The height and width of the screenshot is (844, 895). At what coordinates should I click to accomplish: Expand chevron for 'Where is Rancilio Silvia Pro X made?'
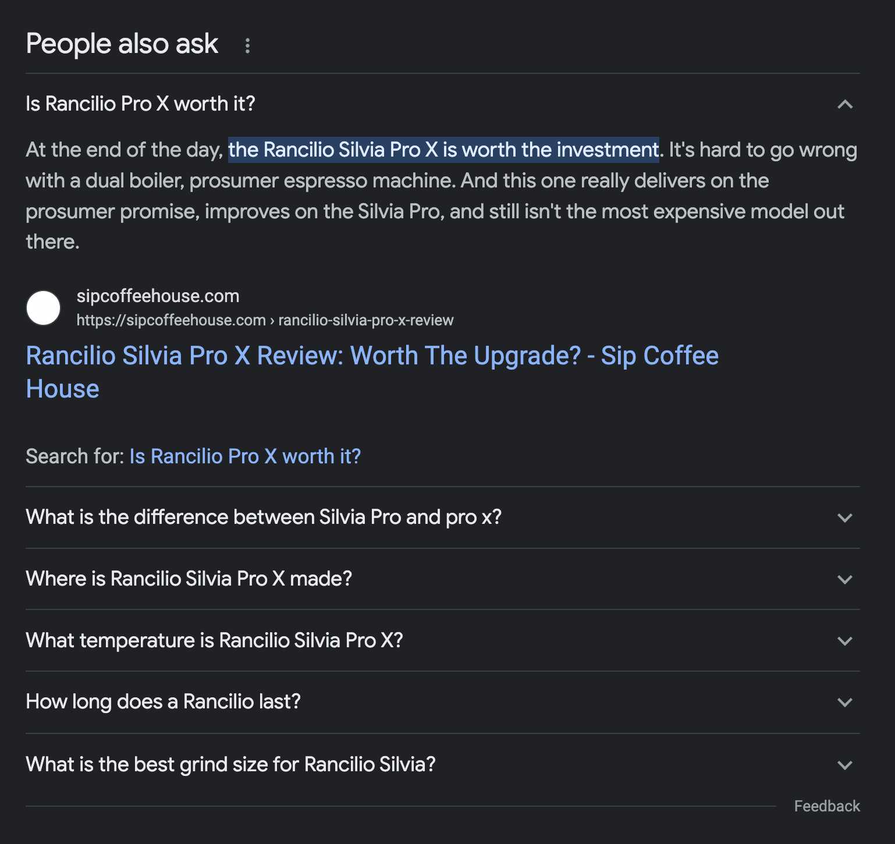click(844, 579)
